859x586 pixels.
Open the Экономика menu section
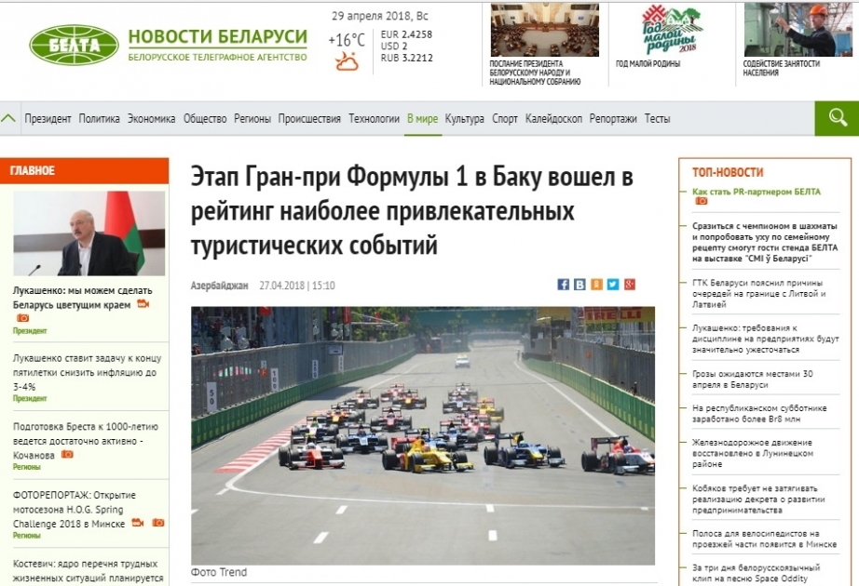point(151,119)
